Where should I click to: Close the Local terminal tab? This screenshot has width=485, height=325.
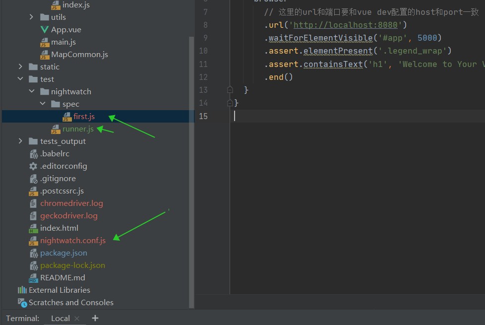tap(77, 318)
